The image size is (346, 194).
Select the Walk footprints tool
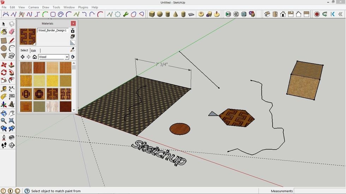(x=4, y=145)
